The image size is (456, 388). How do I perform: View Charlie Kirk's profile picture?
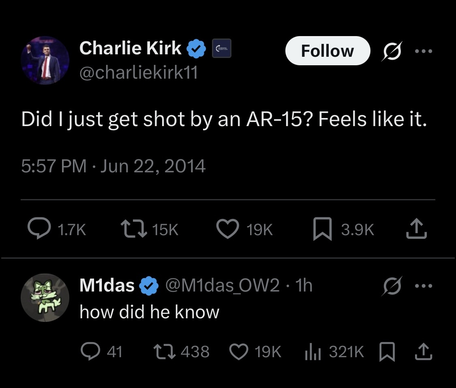pos(45,60)
